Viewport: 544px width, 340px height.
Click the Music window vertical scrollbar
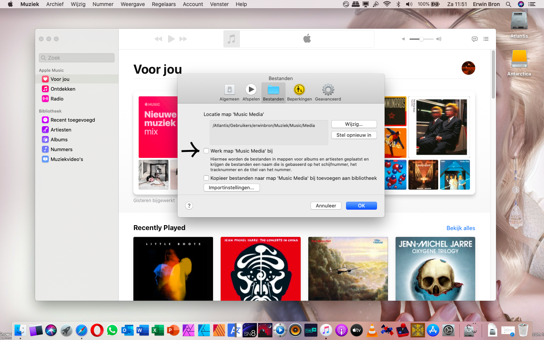click(493, 74)
